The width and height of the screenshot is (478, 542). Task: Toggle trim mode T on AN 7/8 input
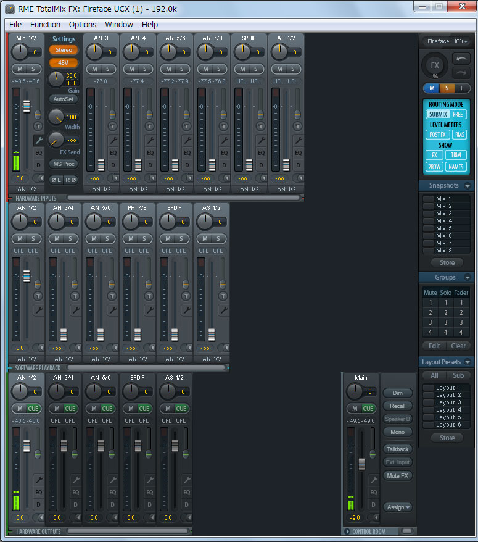click(x=223, y=127)
